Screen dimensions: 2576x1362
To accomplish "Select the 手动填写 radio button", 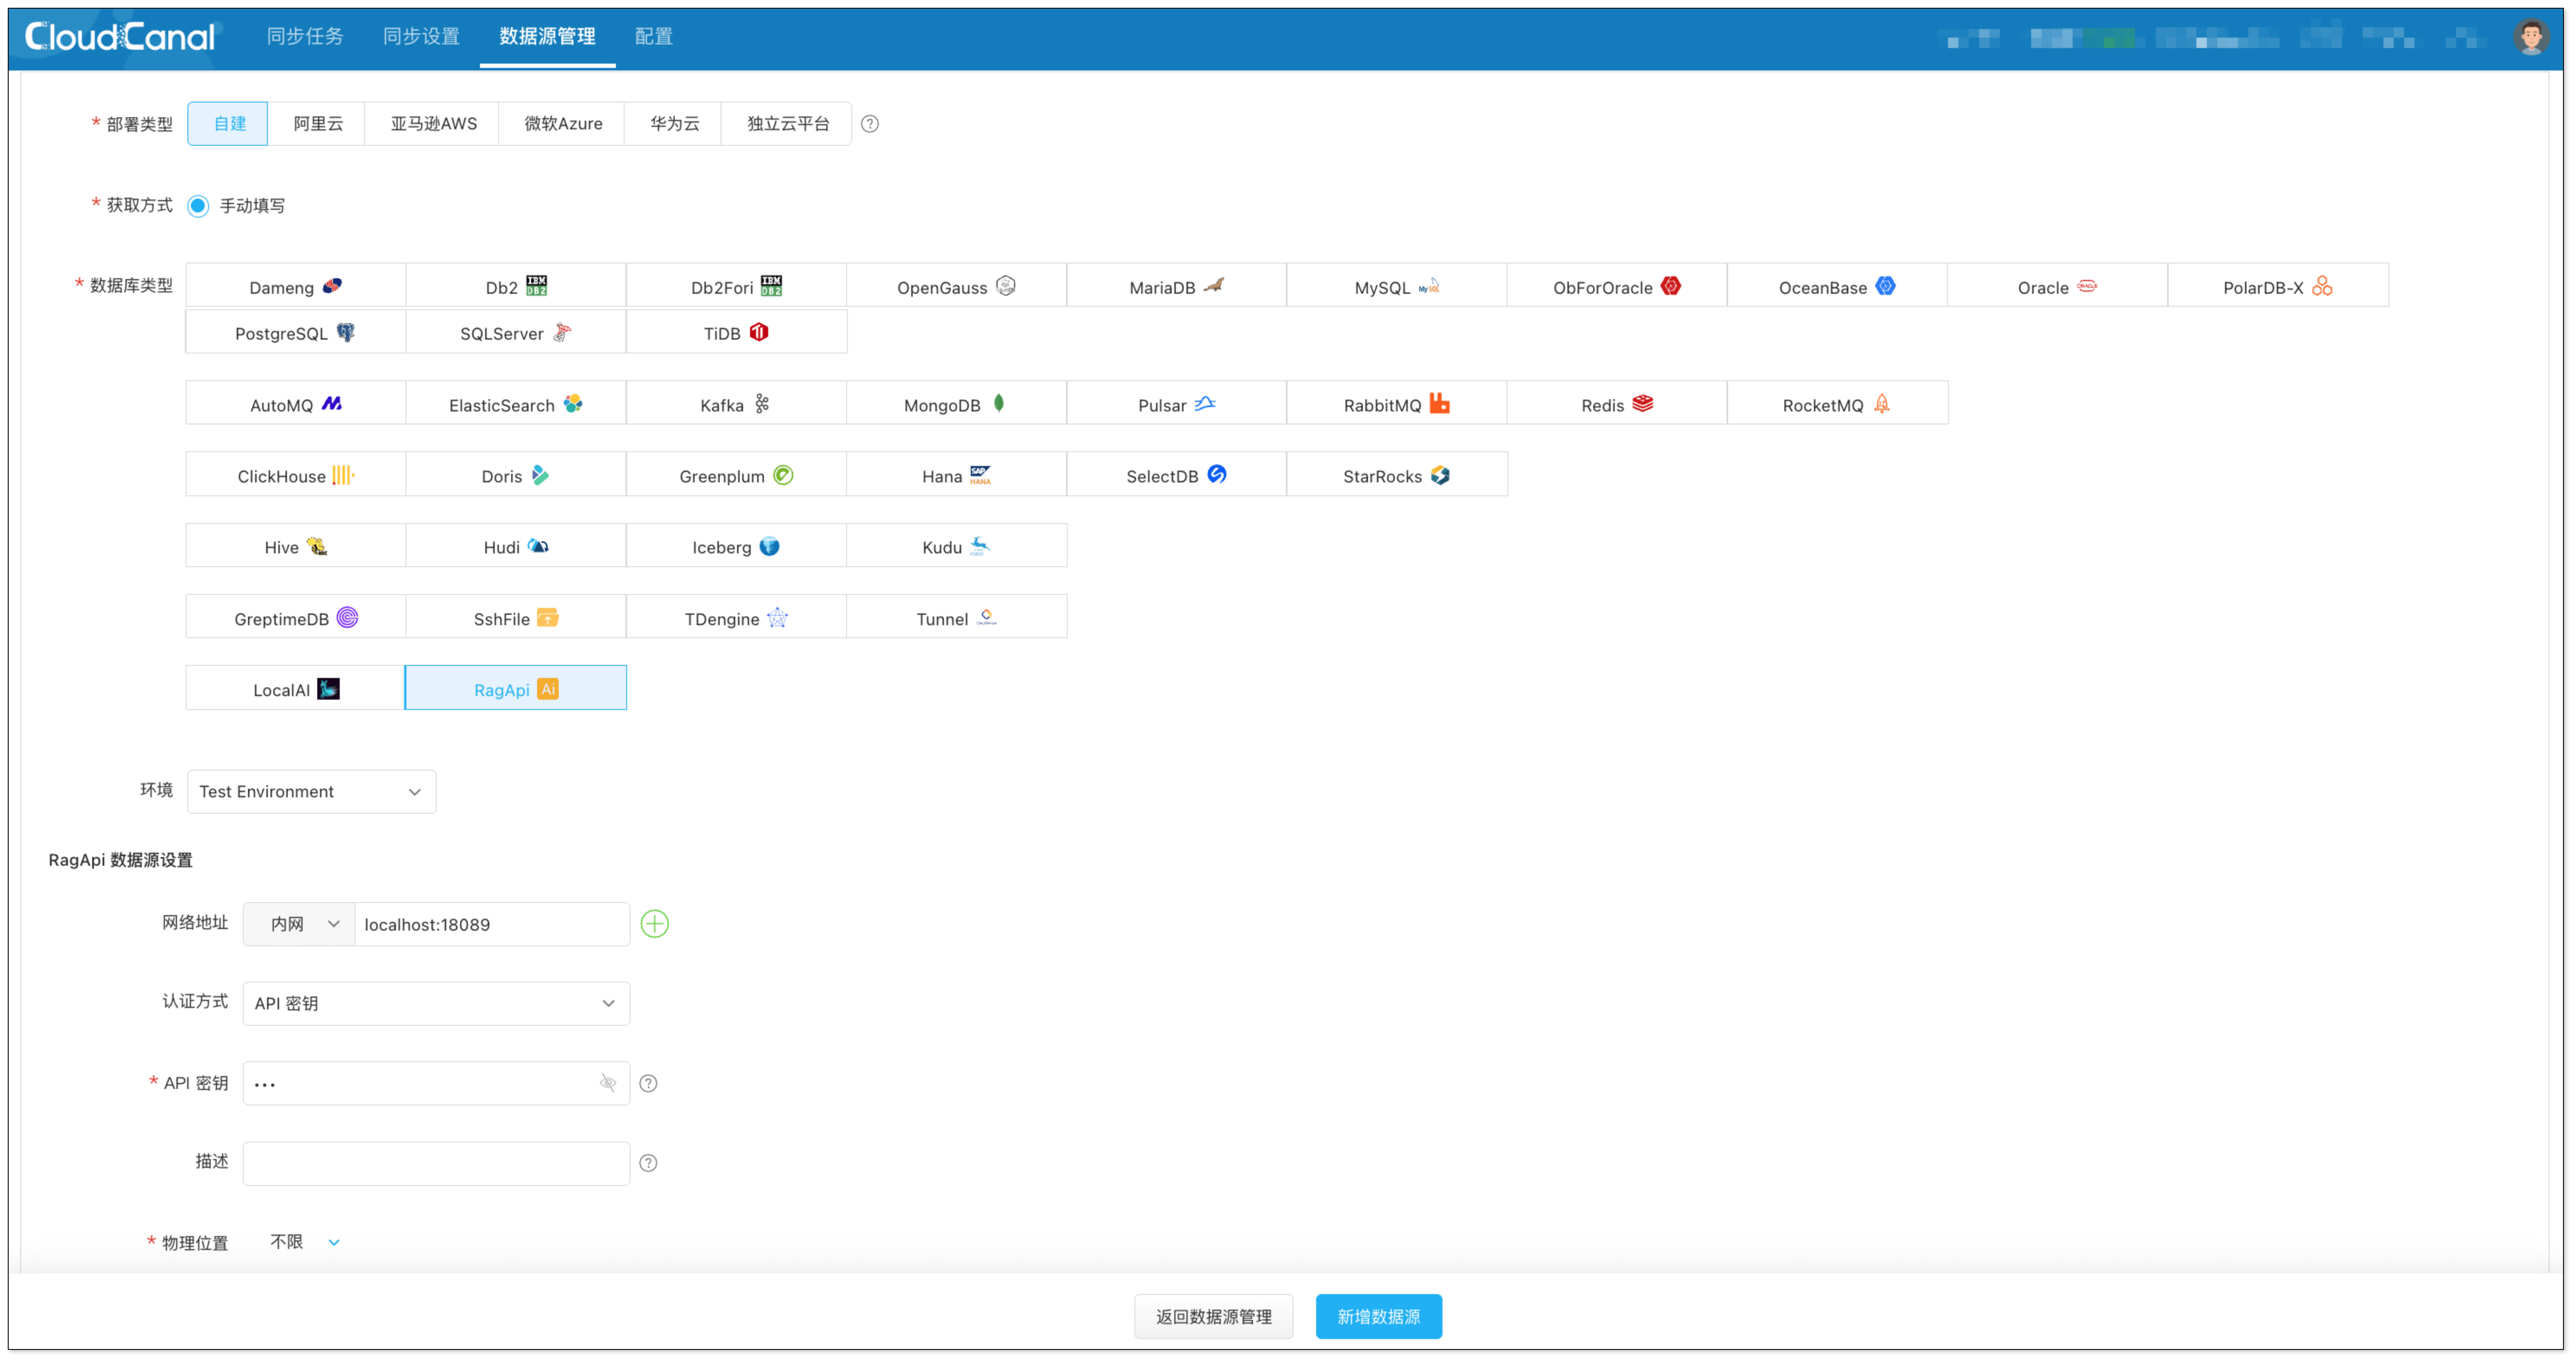I will point(198,206).
